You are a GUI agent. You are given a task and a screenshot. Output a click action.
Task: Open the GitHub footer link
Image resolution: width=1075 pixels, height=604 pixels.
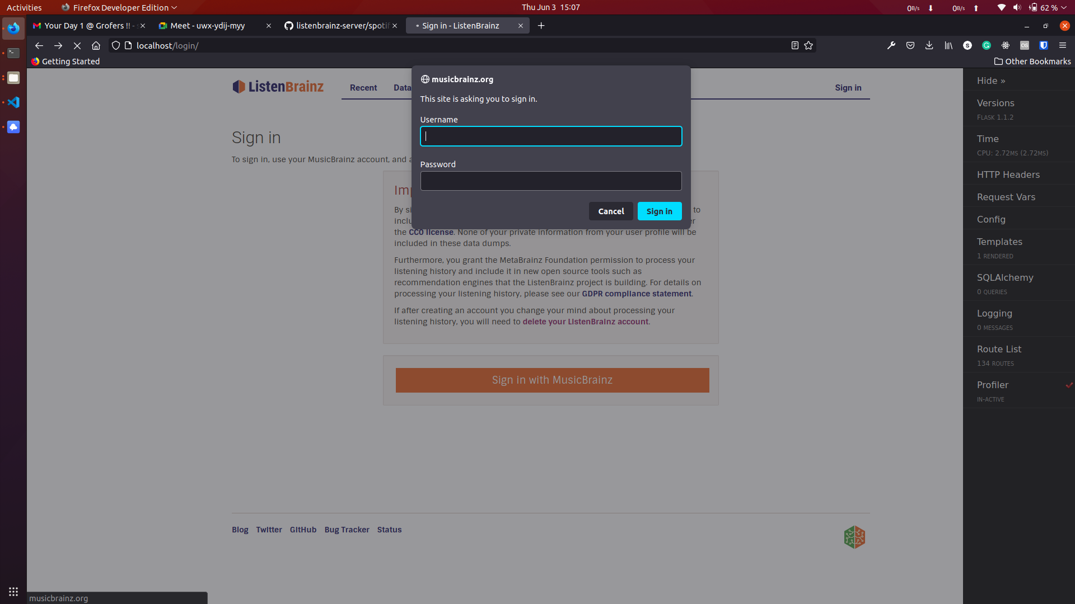tap(303, 530)
